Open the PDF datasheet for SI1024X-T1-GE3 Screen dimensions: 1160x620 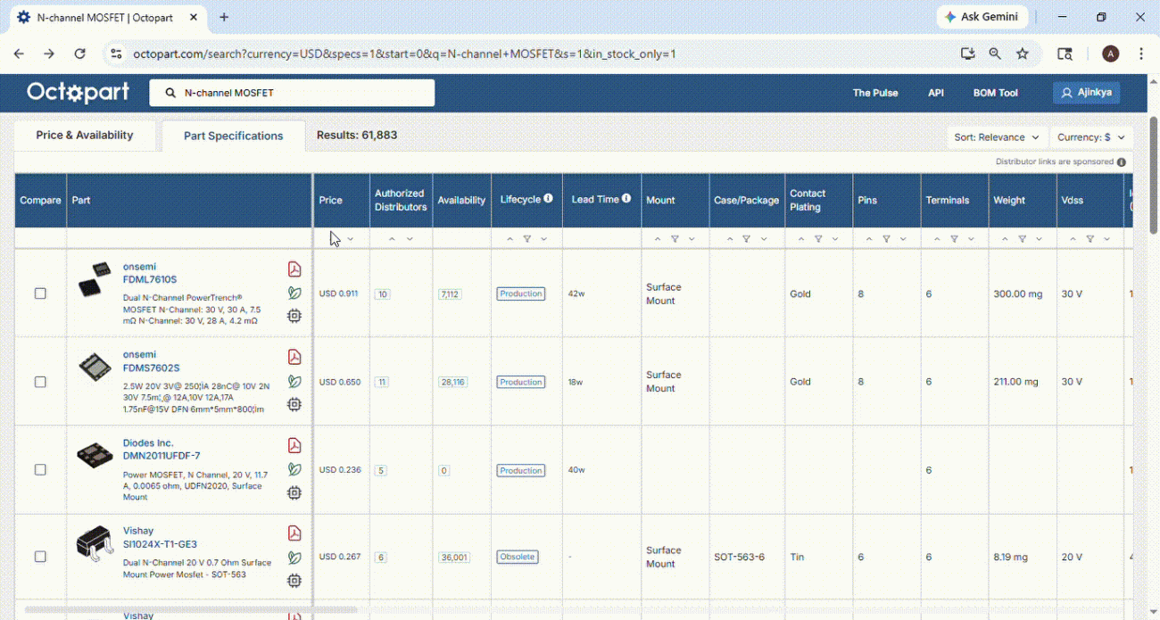tap(294, 533)
